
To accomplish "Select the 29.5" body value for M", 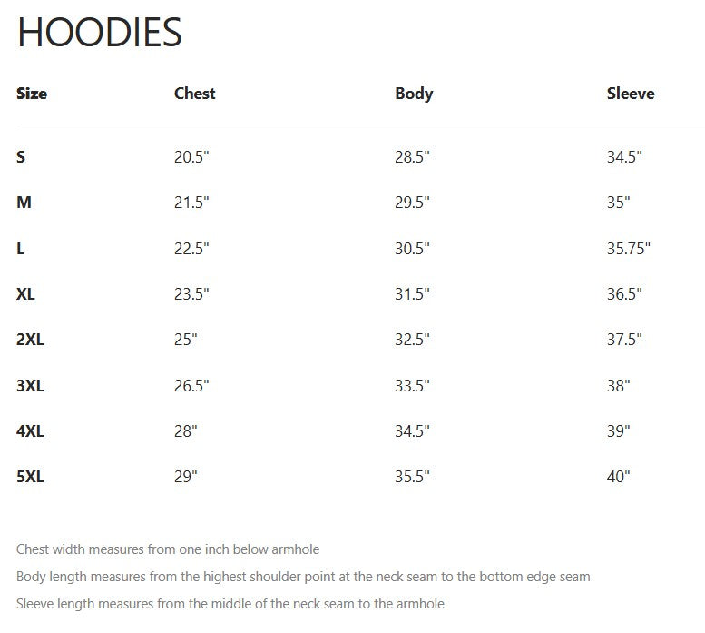I will 412,203.
